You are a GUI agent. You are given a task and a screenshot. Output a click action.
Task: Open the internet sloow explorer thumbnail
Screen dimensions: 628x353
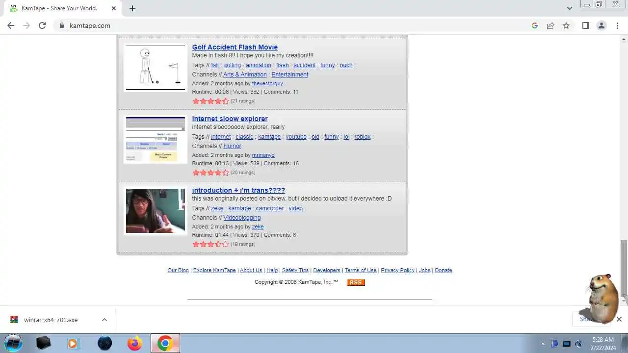[156, 139]
